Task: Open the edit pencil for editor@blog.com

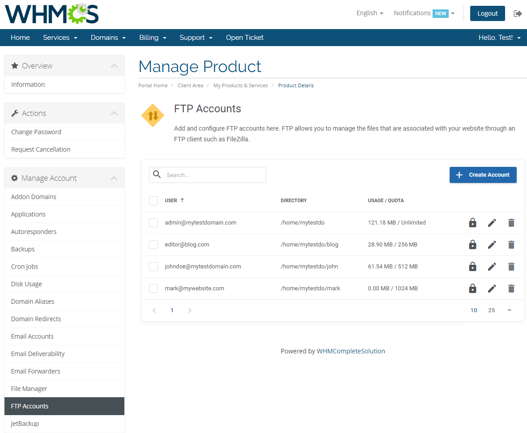Action: coord(492,244)
